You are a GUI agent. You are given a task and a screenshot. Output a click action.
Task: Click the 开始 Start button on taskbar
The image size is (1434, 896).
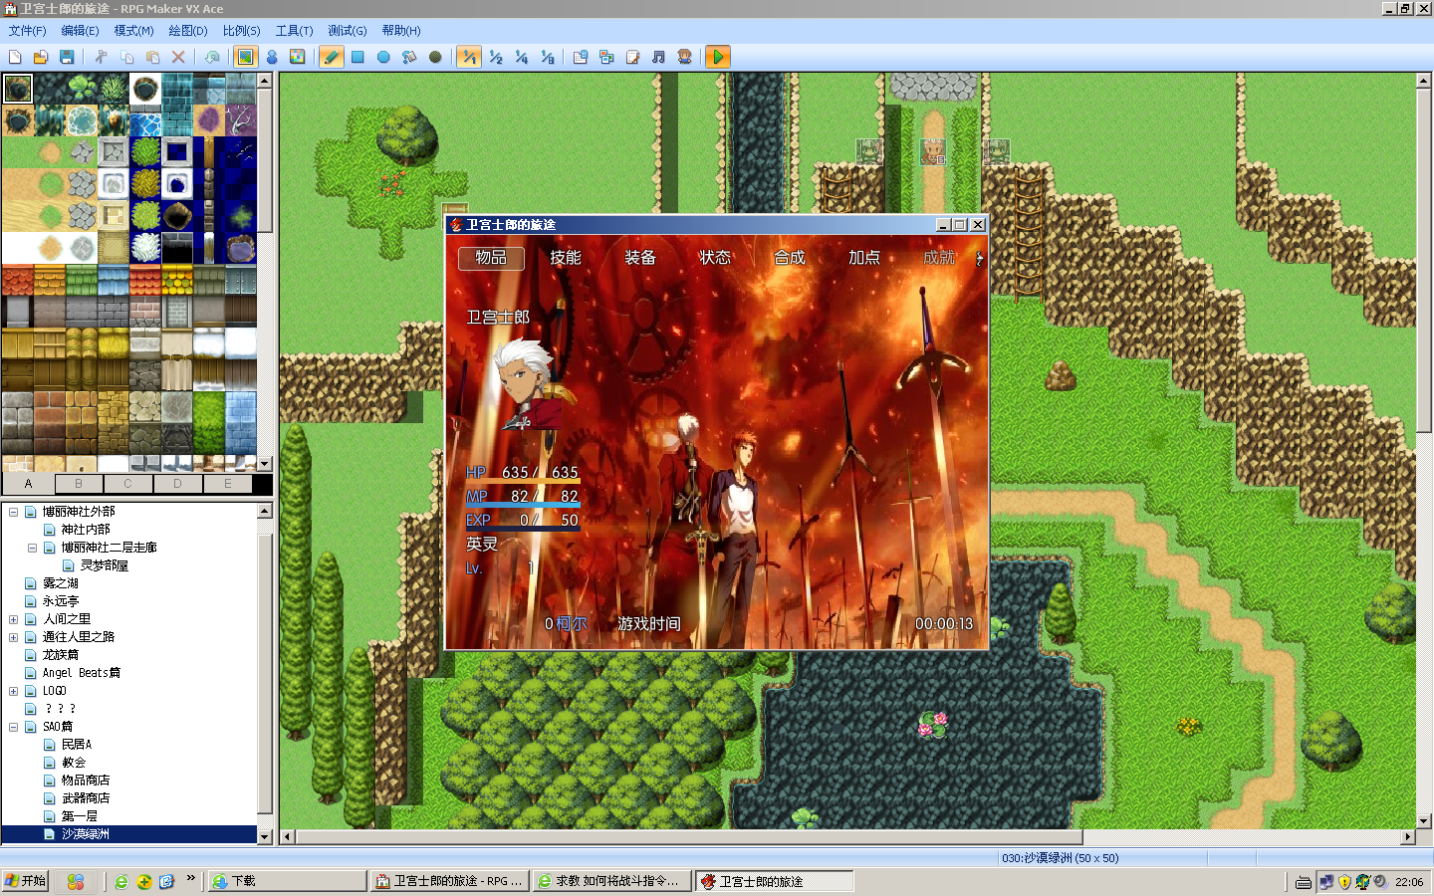point(26,881)
